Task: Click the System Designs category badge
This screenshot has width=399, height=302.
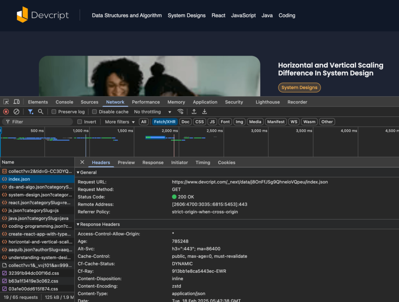Action: coord(299,88)
